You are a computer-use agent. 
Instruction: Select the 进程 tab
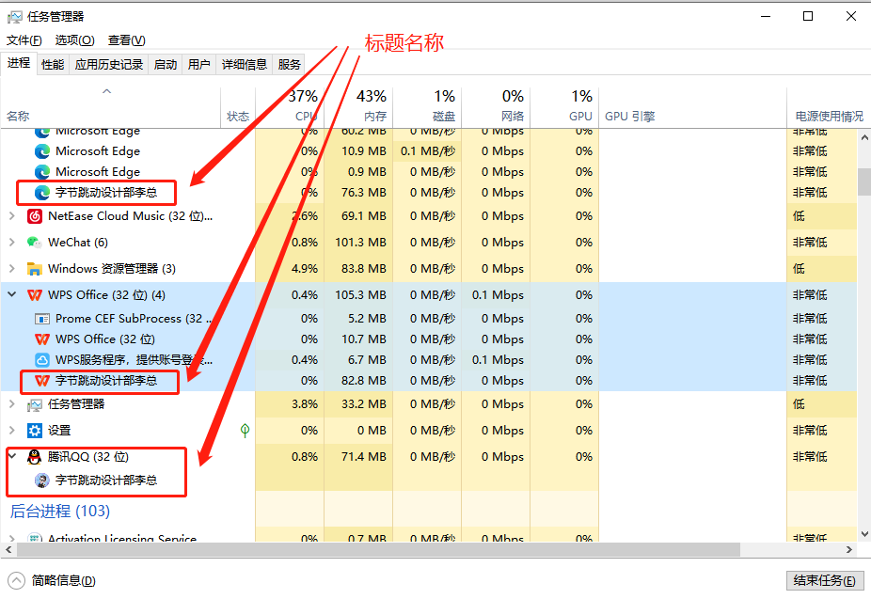click(x=18, y=63)
